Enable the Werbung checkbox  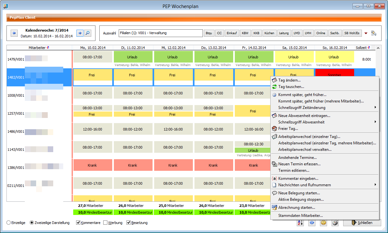[x=105, y=223]
